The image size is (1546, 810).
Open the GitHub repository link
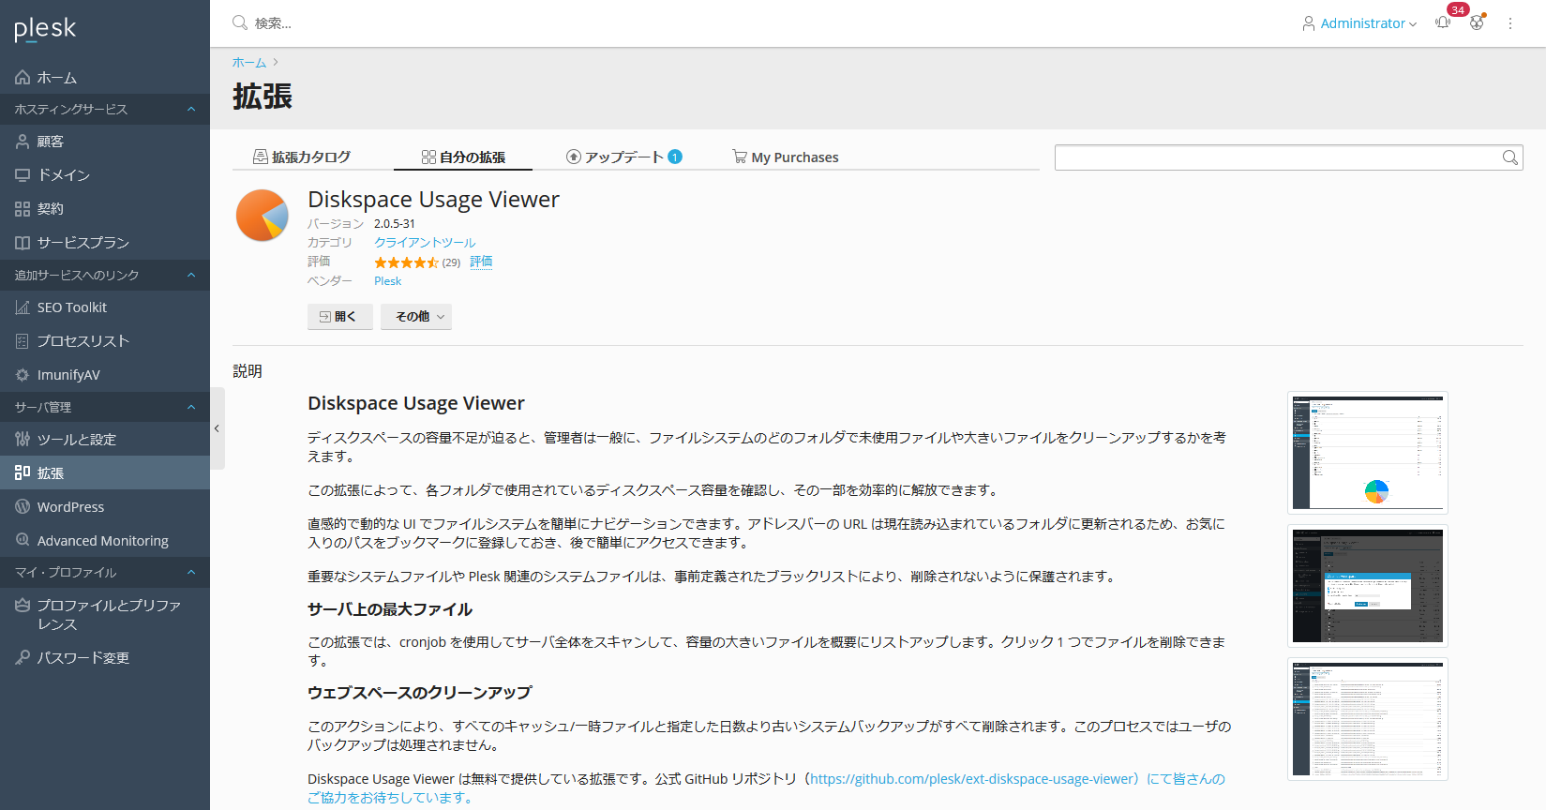click(973, 779)
